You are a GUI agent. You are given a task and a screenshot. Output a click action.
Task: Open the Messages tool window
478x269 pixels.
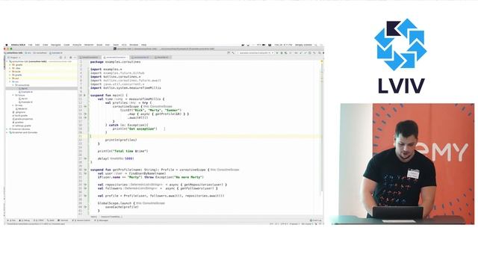coord(102,220)
